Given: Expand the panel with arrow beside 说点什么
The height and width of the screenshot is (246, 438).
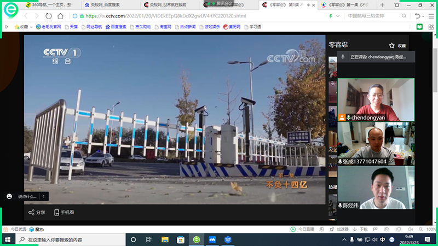Looking at the screenshot, I should click(x=44, y=196).
